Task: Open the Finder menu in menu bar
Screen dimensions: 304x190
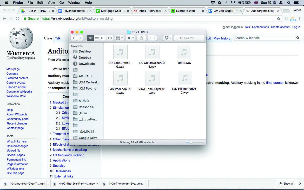Action: (18, 3)
